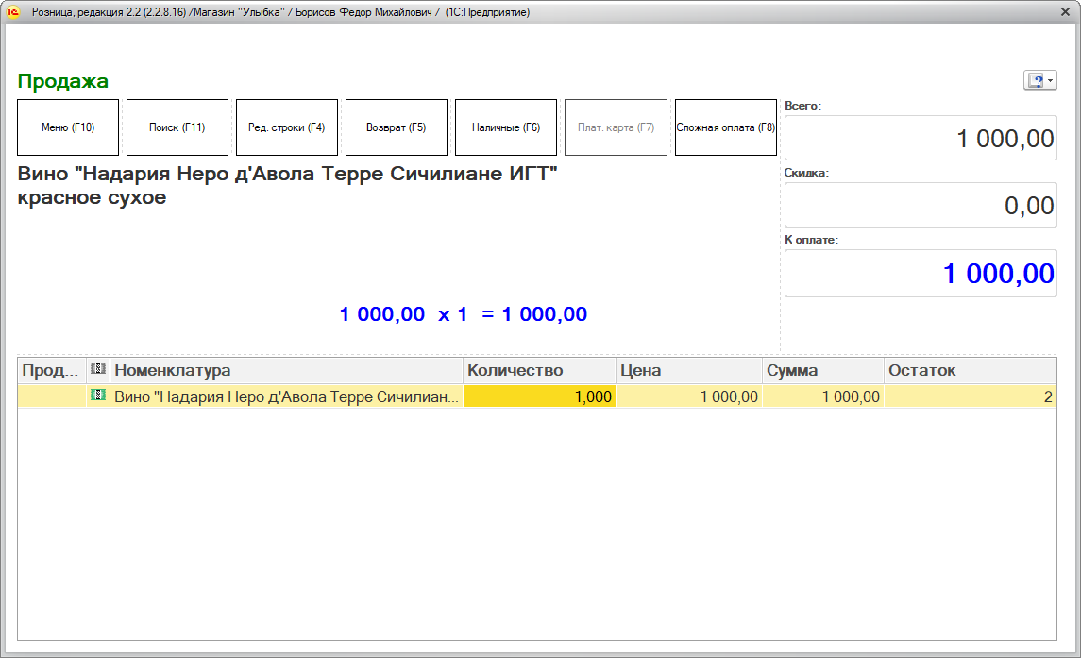The height and width of the screenshot is (658, 1081).
Task: Click the 1C application logo icon
Action: tap(12, 11)
